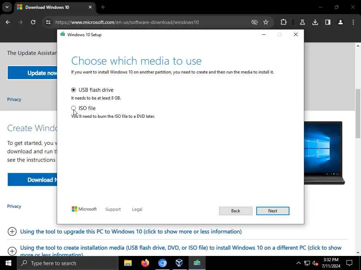The image size is (361, 270).
Task: Click the webpage vertical scrollbar thumb
Action: coord(358,114)
